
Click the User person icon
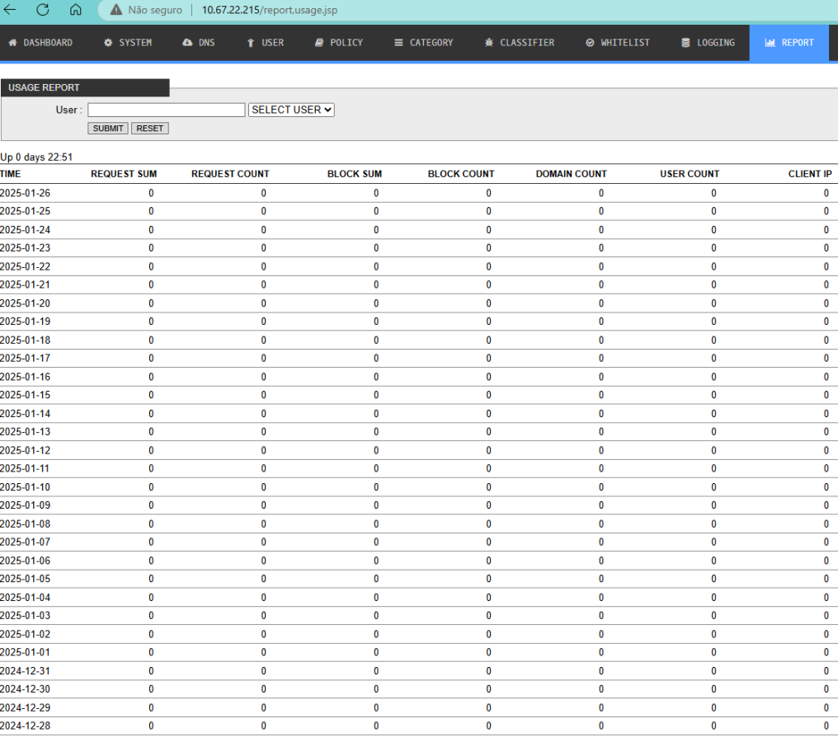[x=251, y=43]
